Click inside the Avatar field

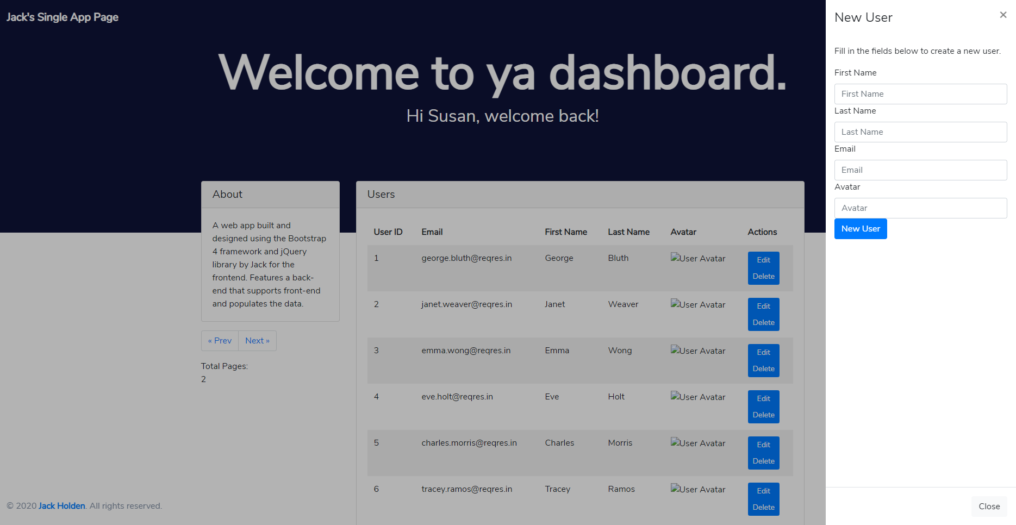[x=920, y=208]
